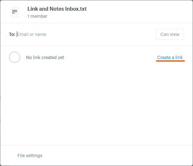Select the Link and Notes Inbox.txt title
This screenshot has width=193, height=166.
pos(57,9)
